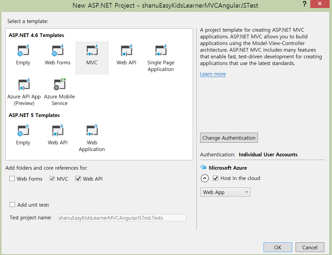Collapse the Microsoft Azure section chevron
The width and height of the screenshot is (332, 255).
204,179
